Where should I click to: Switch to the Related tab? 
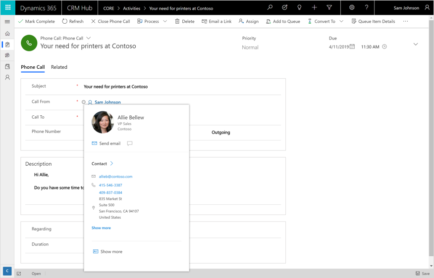(59, 67)
